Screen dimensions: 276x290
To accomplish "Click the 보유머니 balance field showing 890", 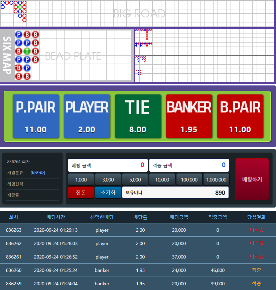I will click(x=175, y=193).
